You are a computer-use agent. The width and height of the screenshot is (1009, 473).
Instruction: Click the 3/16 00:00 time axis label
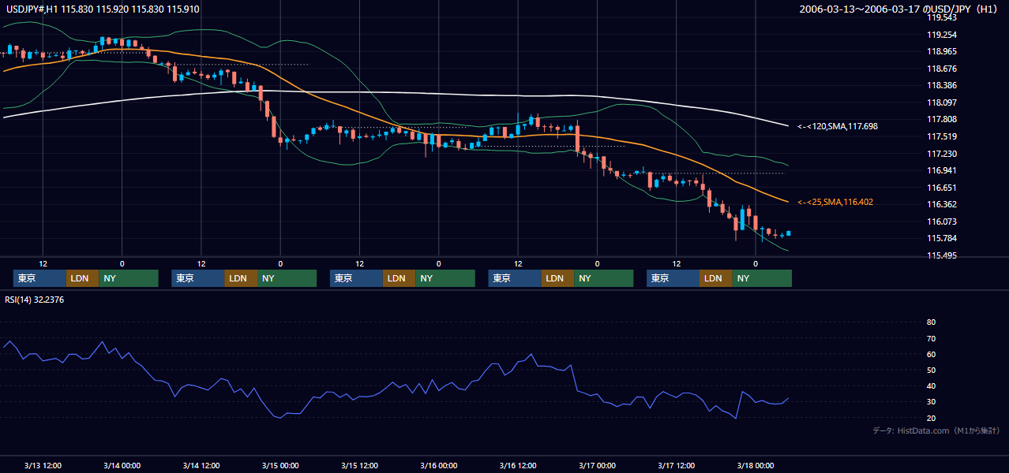pos(439,465)
